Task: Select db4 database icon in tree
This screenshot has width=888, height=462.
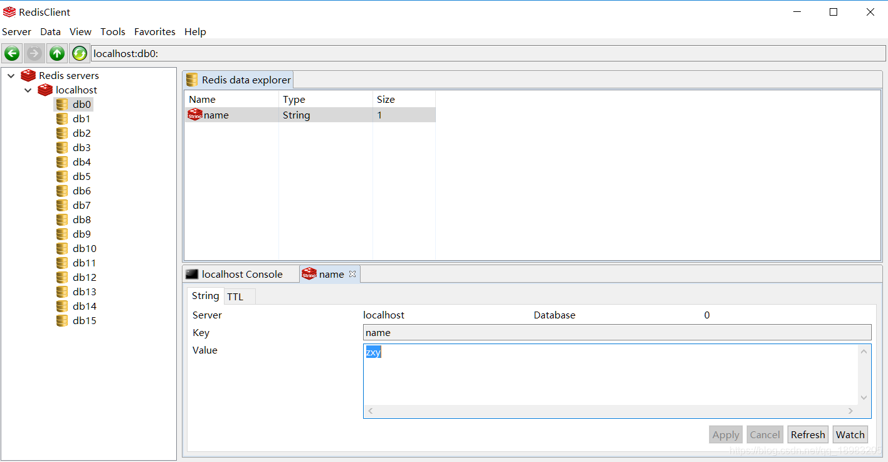Action: click(62, 162)
